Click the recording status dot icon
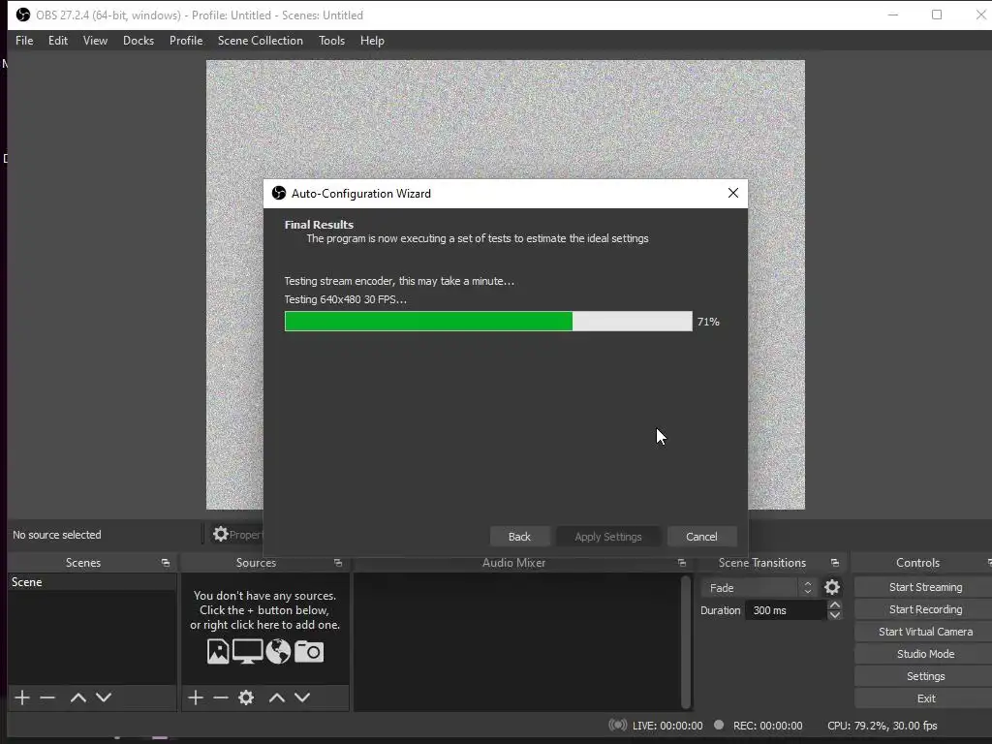992x744 pixels. [719, 725]
